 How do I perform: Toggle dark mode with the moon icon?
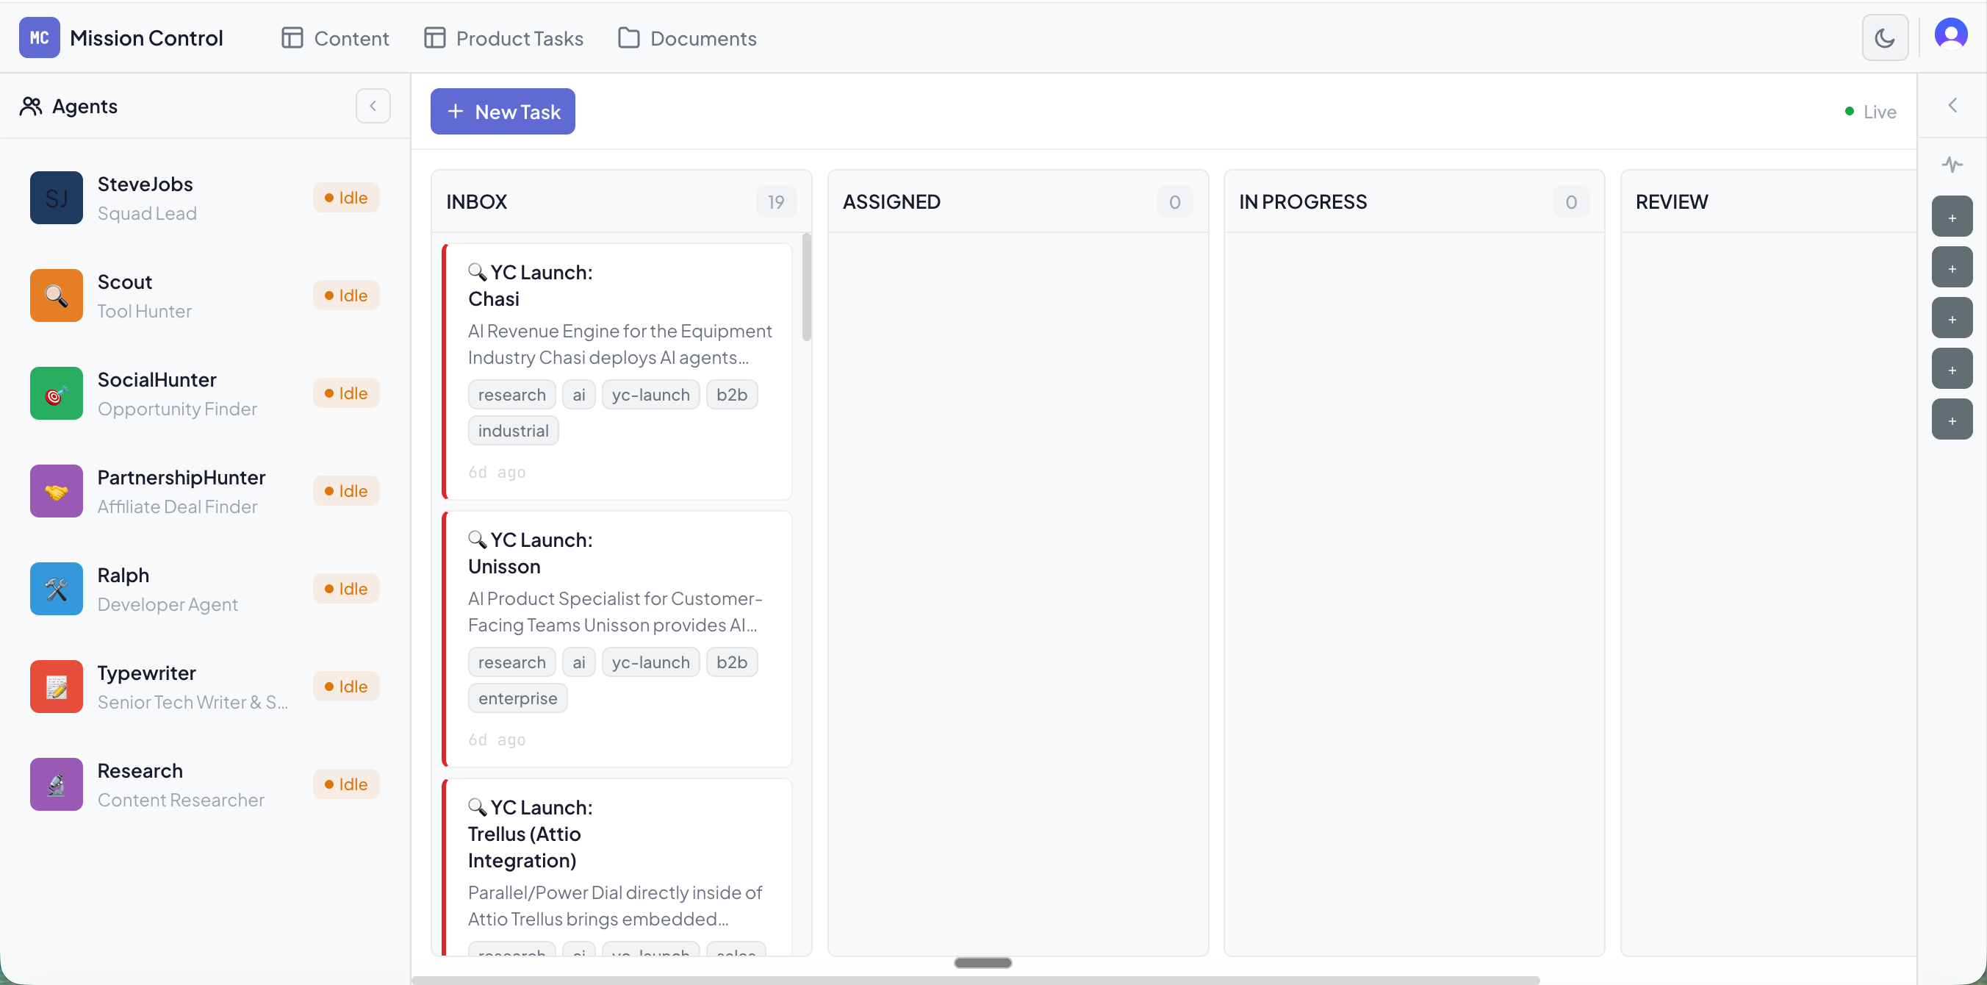pos(1884,37)
